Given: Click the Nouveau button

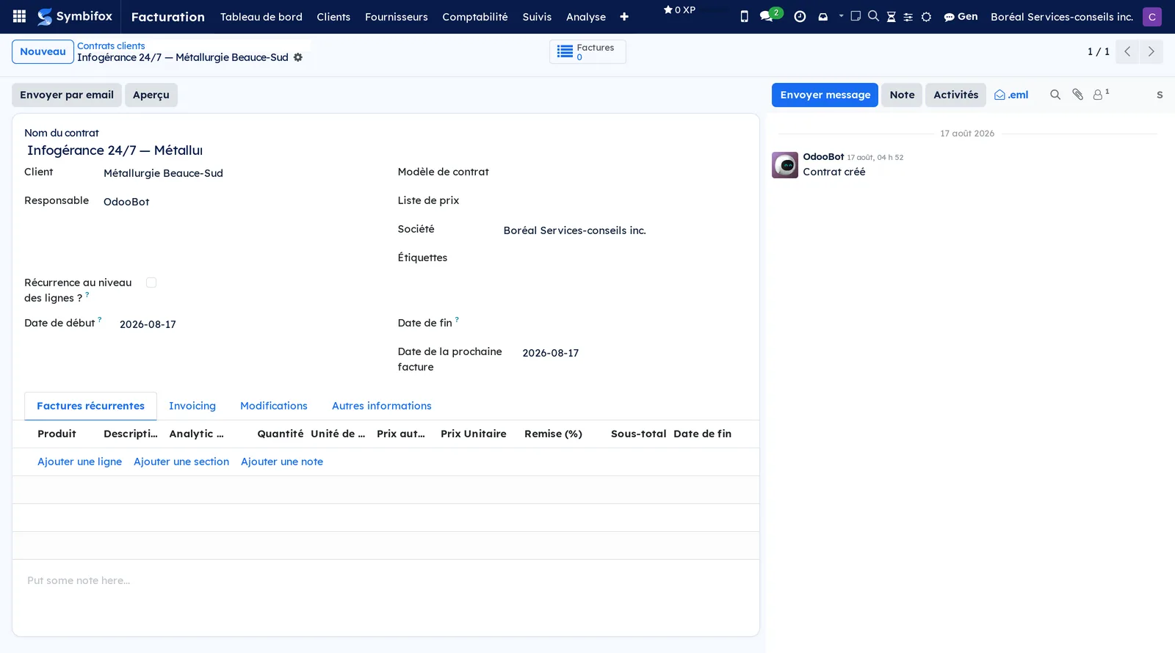Looking at the screenshot, I should [x=43, y=51].
